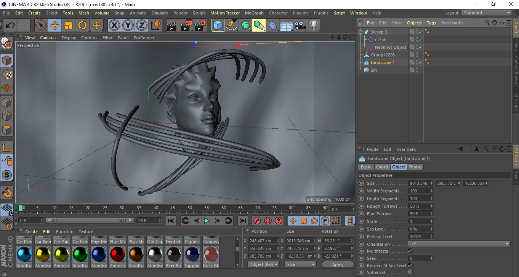The height and width of the screenshot is (277, 519).
Task: Switch to the Phong tab
Action: (x=415, y=167)
